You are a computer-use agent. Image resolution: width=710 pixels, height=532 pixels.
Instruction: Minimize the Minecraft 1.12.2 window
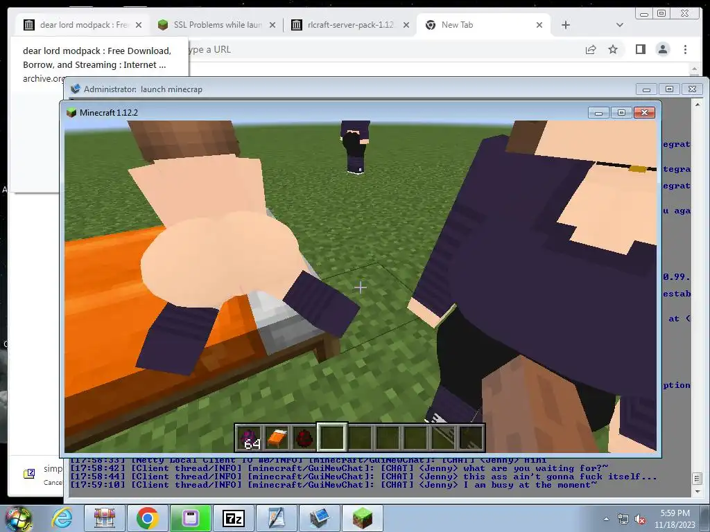point(598,113)
